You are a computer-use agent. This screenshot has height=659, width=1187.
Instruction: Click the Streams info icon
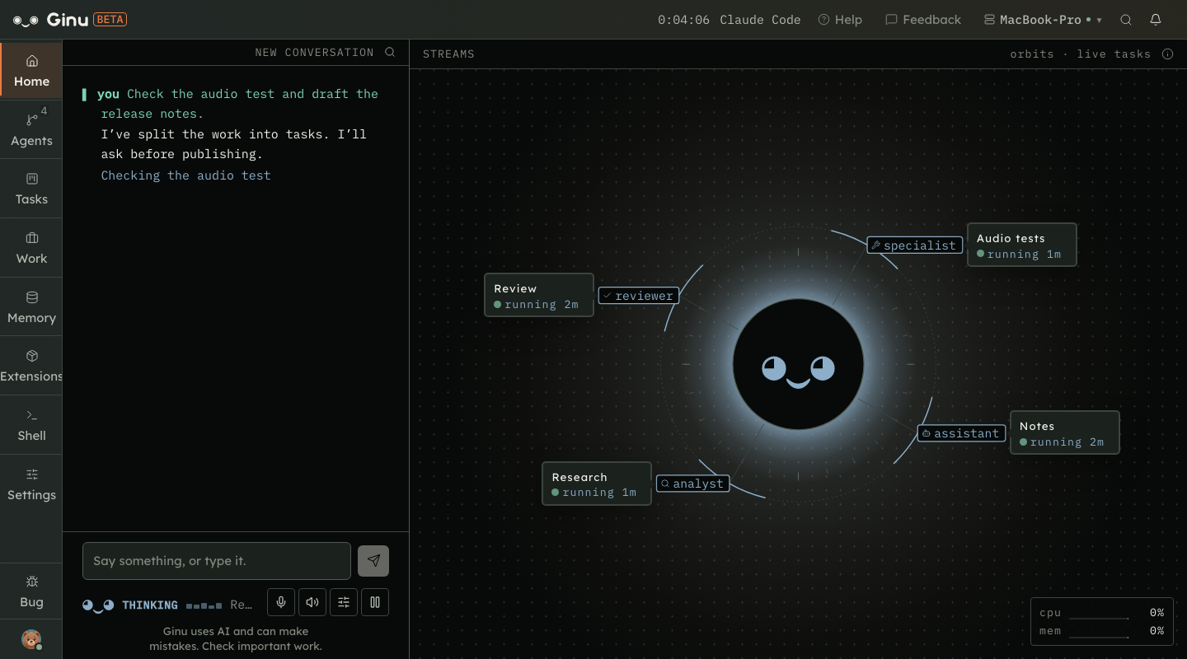(x=1167, y=54)
